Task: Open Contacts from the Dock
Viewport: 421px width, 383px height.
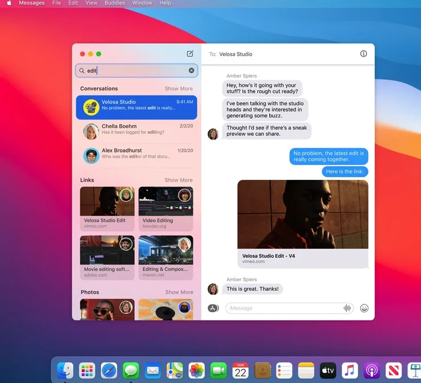Action: 262,370
